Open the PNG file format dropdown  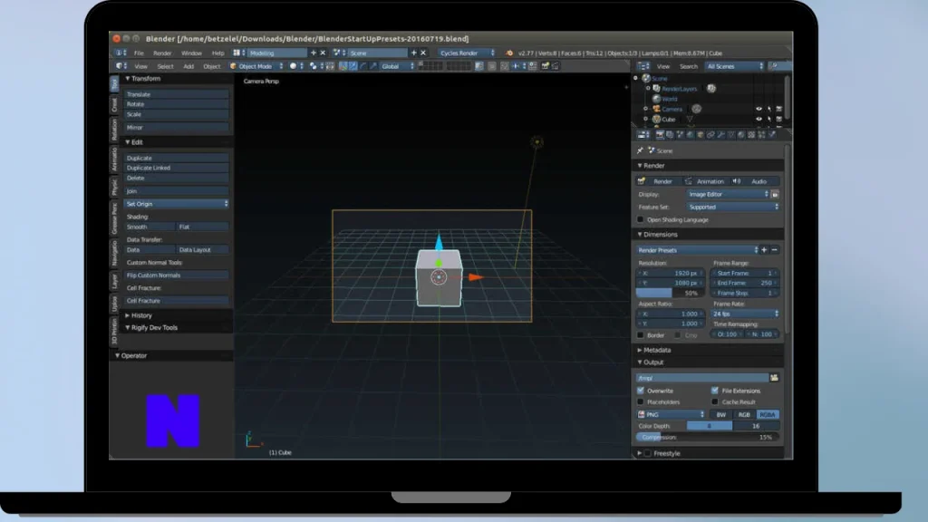[x=671, y=414]
